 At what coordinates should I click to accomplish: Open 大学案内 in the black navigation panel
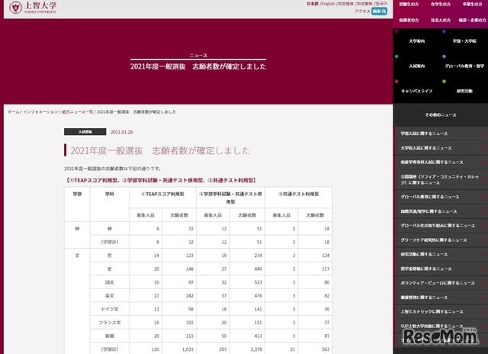(417, 41)
